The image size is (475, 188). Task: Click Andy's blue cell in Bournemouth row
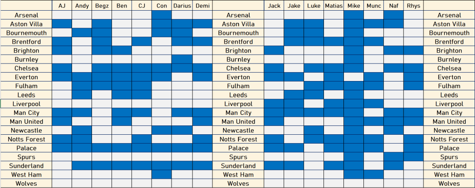82,33
